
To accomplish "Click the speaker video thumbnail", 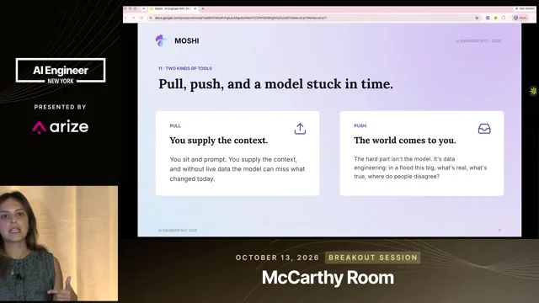I will 59,243.
